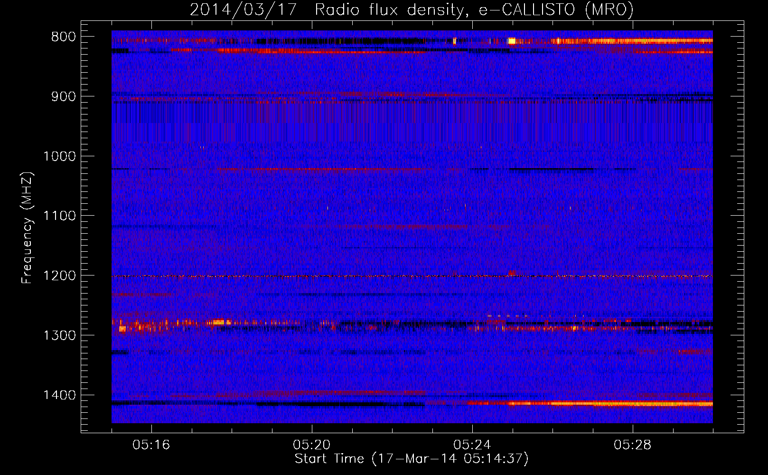Select the 1400 frequency axis label
768x475 pixels.
(x=59, y=395)
